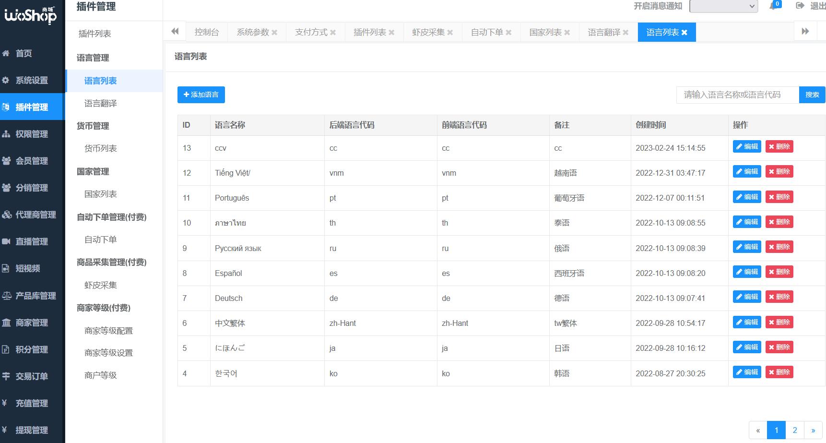Viewport: 826px width, 443px height.
Task: Go to next page with » arrow
Action: pos(813,430)
